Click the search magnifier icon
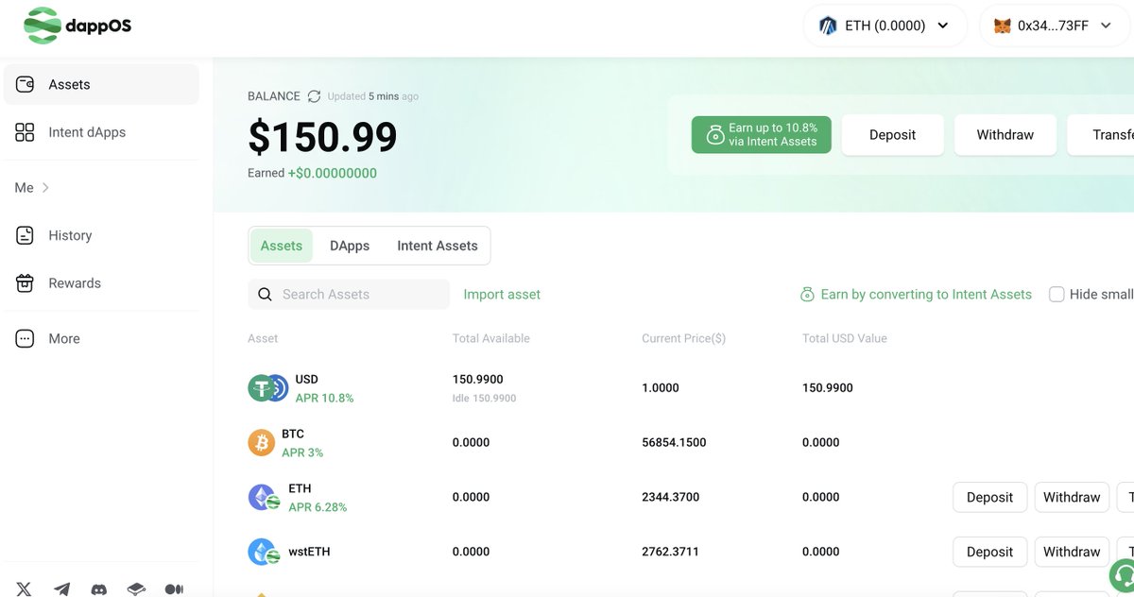 pos(266,295)
